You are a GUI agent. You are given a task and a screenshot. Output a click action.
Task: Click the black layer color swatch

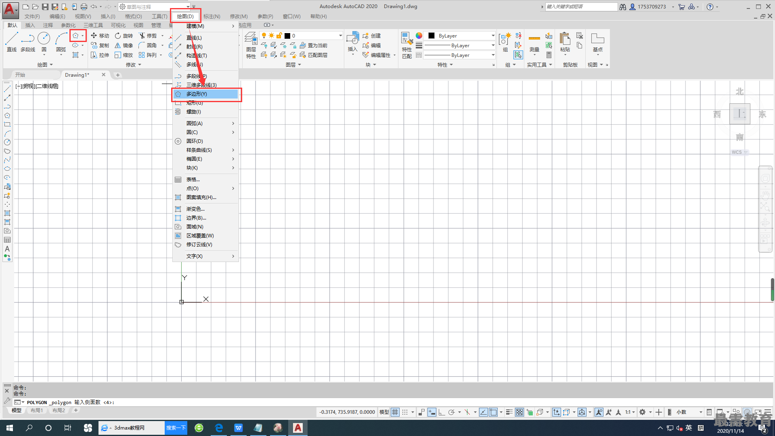tap(287, 36)
